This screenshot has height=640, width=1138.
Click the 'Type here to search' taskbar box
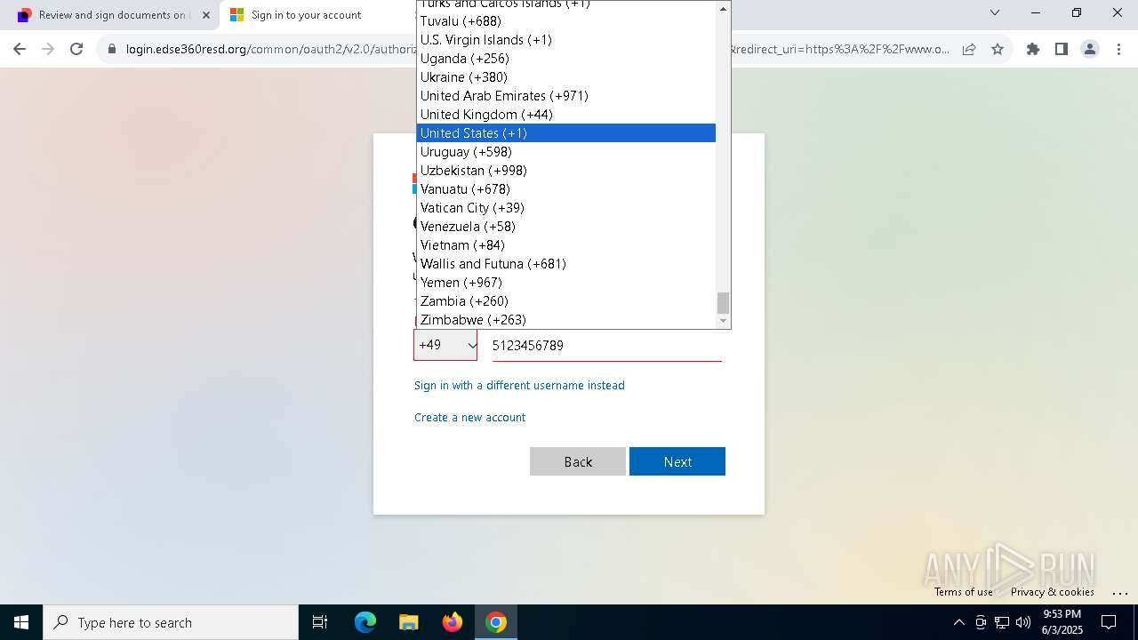pyautogui.click(x=171, y=622)
